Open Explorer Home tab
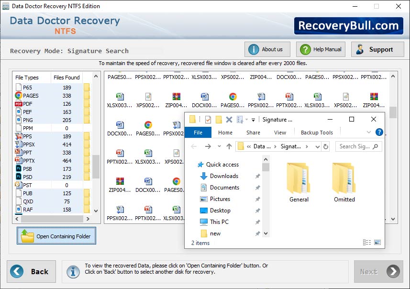The height and width of the screenshot is (289, 410). tap(225, 133)
